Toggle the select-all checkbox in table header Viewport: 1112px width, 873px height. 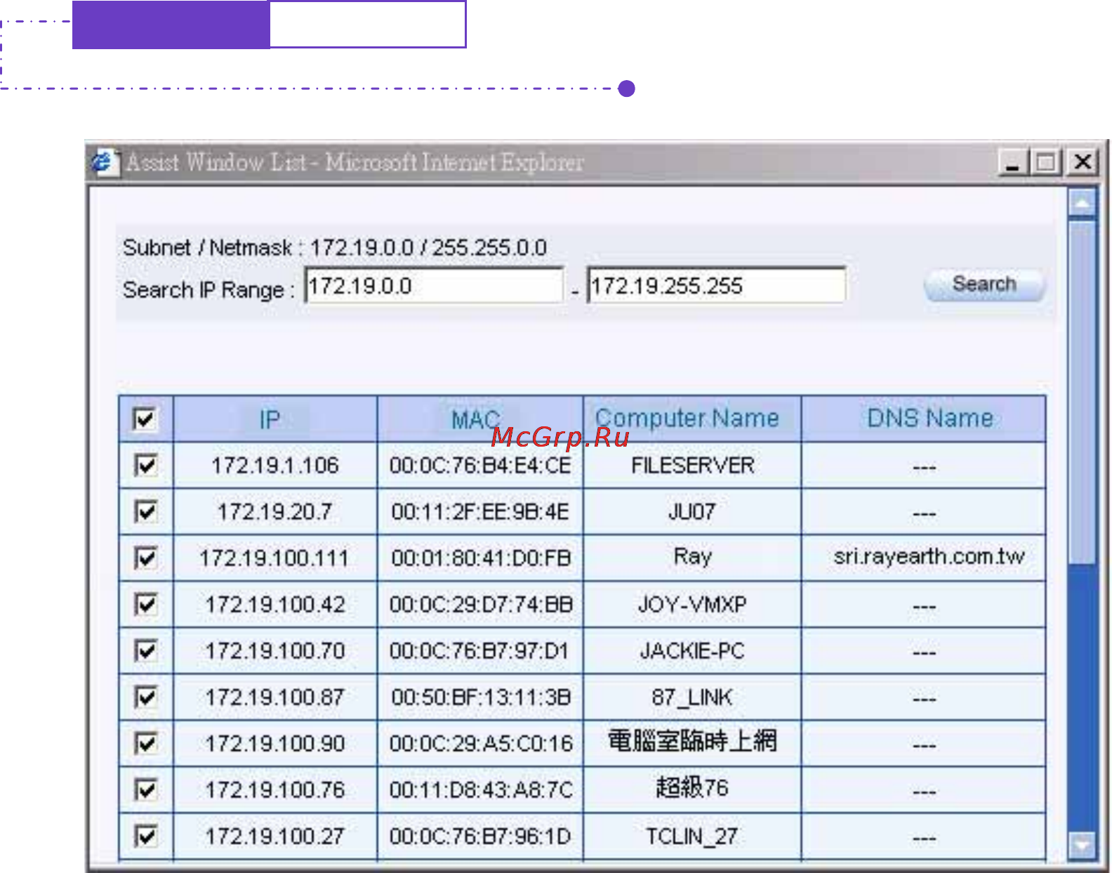pyautogui.click(x=145, y=419)
